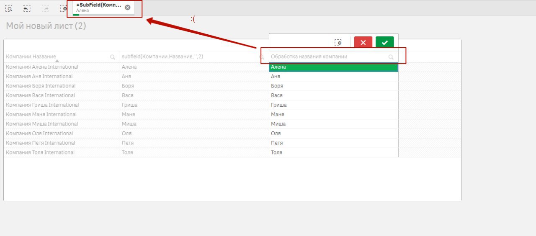536x236 pixels.
Task: Select Маня in the list box
Action: [333, 114]
